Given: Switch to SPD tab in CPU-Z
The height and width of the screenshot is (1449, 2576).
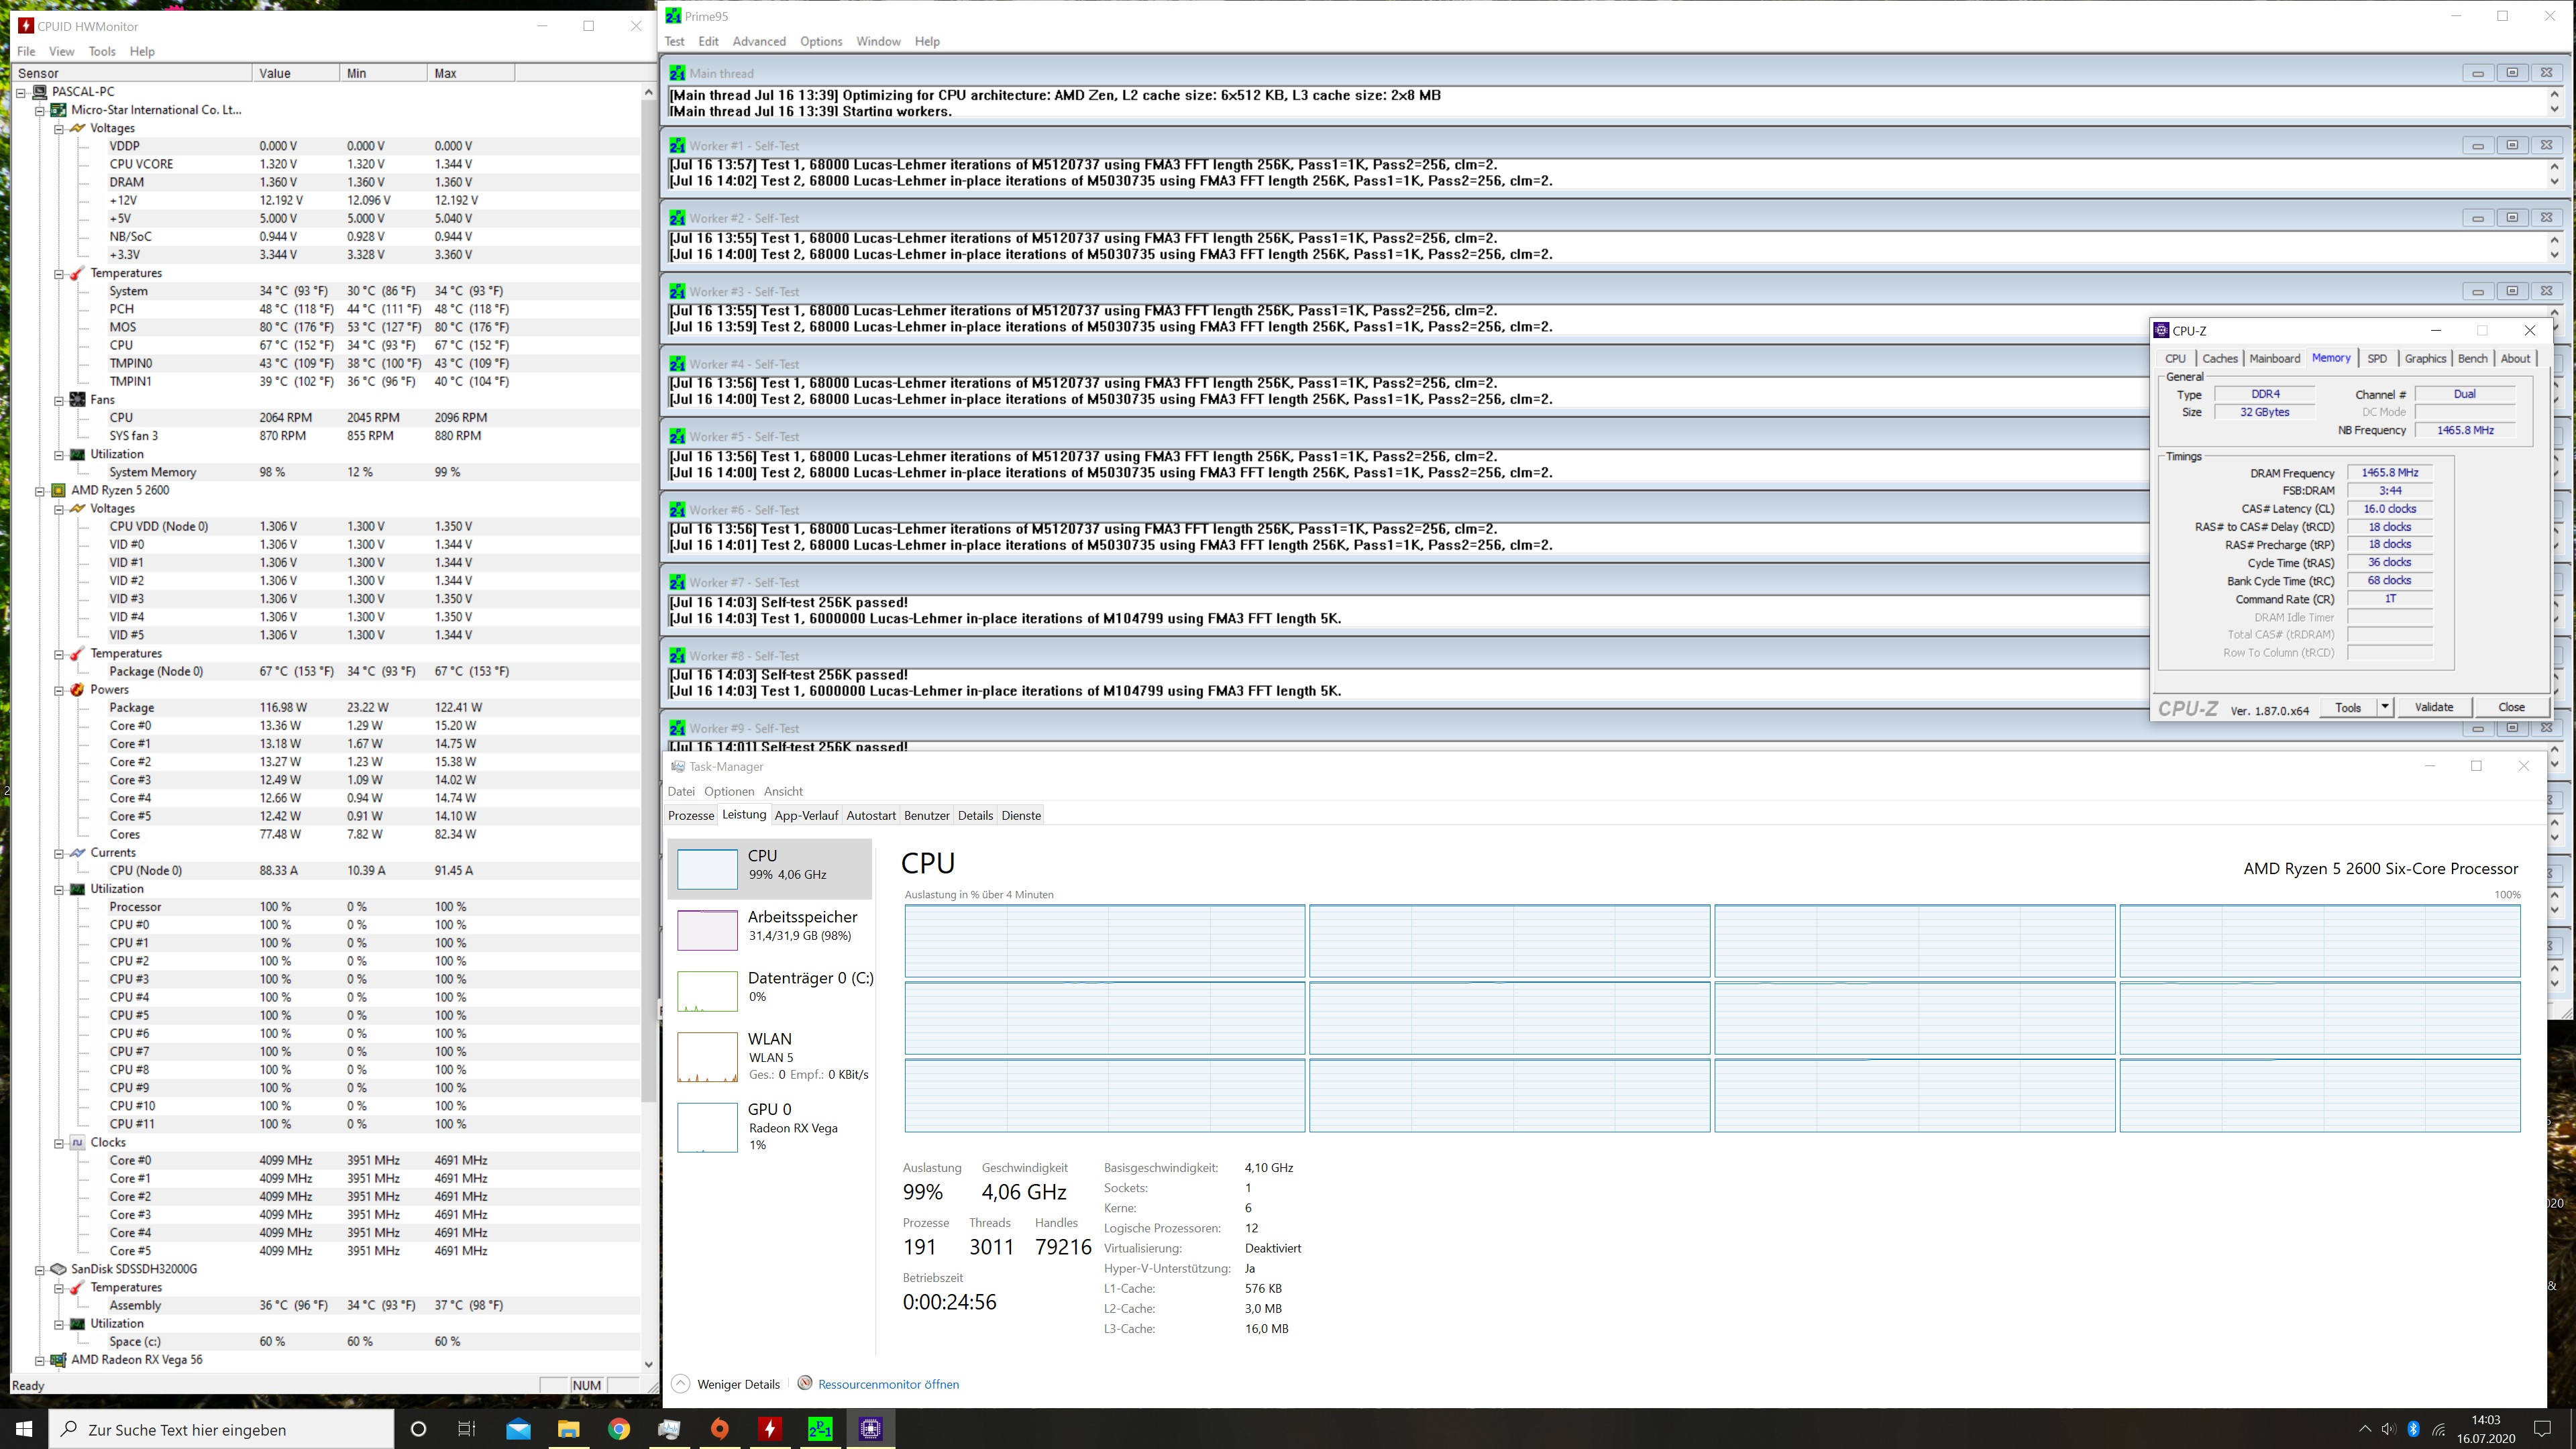Looking at the screenshot, I should [2377, 358].
